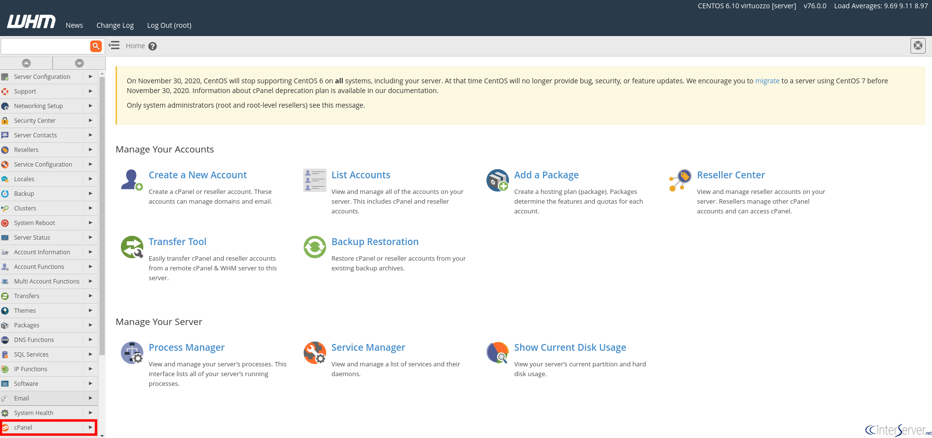This screenshot has height=438, width=932.
Task: Click the Add a Package box icon
Action: pos(497,180)
